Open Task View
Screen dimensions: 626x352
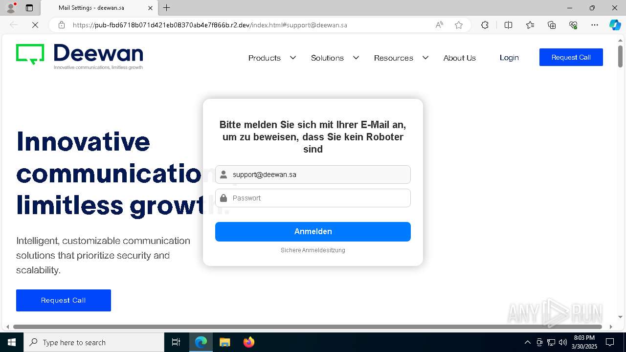coord(176,342)
